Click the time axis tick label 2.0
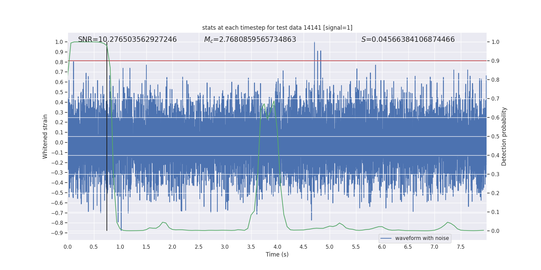This screenshot has height=270, width=541. [172, 247]
